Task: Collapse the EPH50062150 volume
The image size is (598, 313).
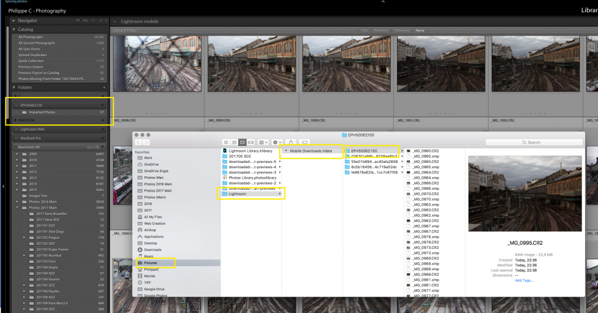Action: (x=102, y=105)
